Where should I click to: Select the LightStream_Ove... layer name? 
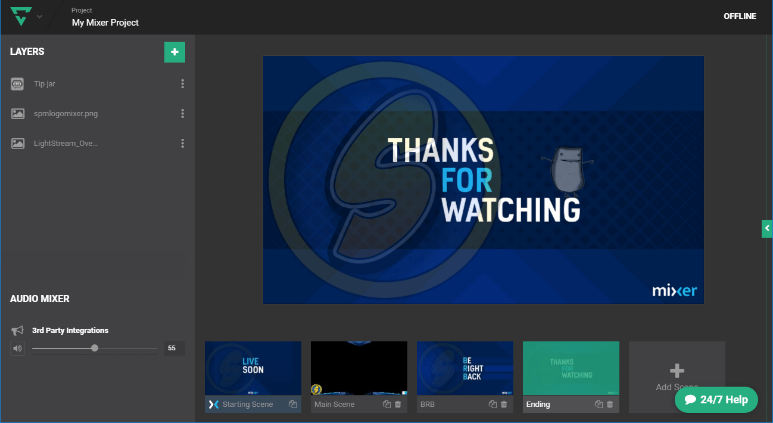click(x=66, y=144)
